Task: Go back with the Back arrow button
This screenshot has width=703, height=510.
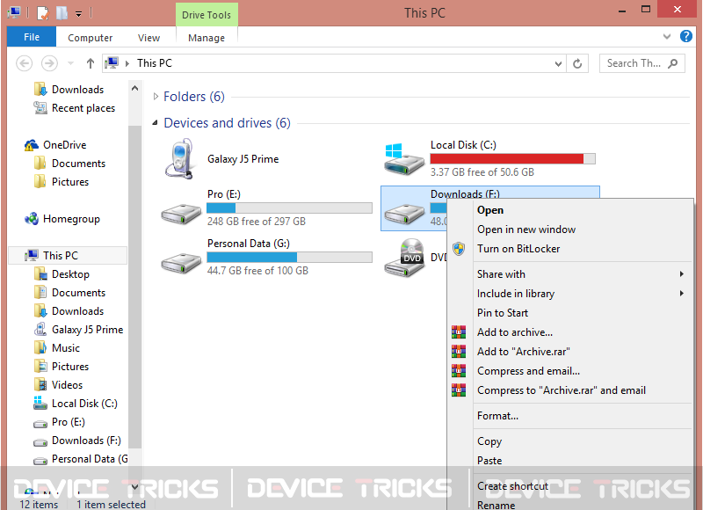Action: tap(25, 63)
